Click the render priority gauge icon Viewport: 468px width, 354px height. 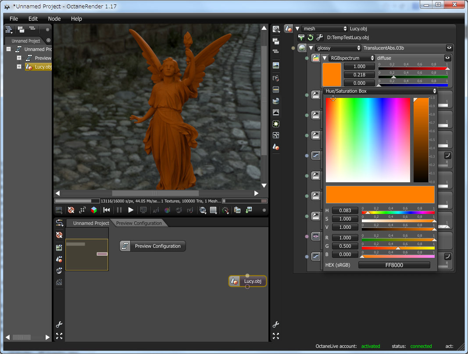coord(225,210)
